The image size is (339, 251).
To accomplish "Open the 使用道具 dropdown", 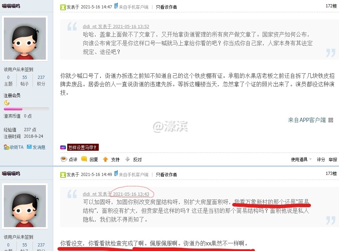I will (x=301, y=160).
